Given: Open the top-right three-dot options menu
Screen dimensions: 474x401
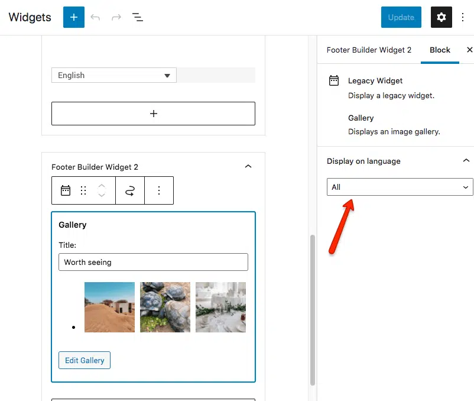Looking at the screenshot, I should pyautogui.click(x=463, y=17).
